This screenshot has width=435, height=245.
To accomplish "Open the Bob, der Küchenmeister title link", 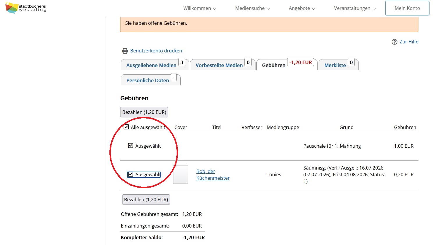I will [213, 175].
